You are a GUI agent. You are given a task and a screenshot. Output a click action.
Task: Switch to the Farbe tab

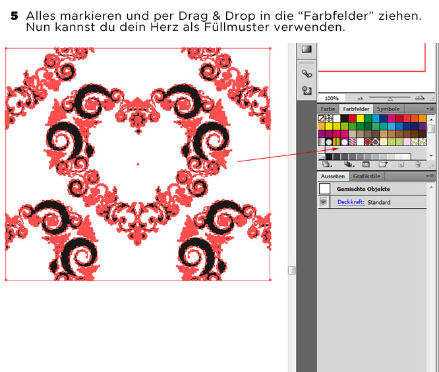click(x=328, y=109)
